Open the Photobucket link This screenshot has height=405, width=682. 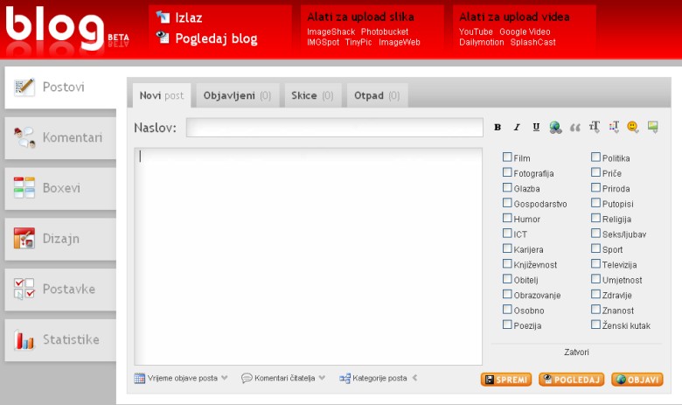click(385, 31)
